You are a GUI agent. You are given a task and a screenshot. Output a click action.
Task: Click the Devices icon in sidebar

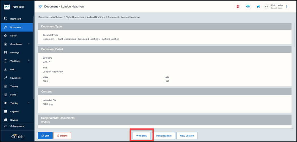point(5,120)
